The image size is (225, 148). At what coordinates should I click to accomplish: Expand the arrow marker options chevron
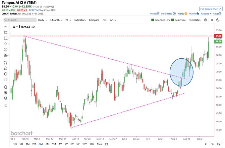click(x=9, y=44)
